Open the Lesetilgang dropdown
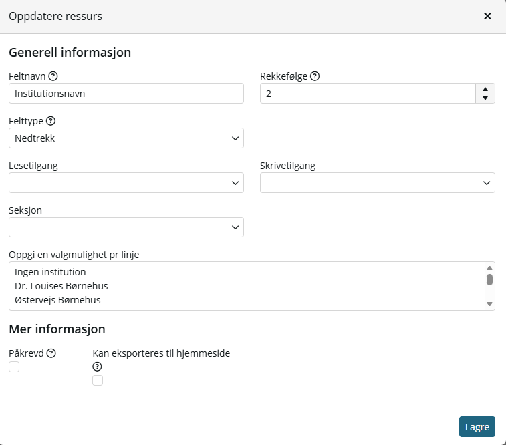 point(126,183)
